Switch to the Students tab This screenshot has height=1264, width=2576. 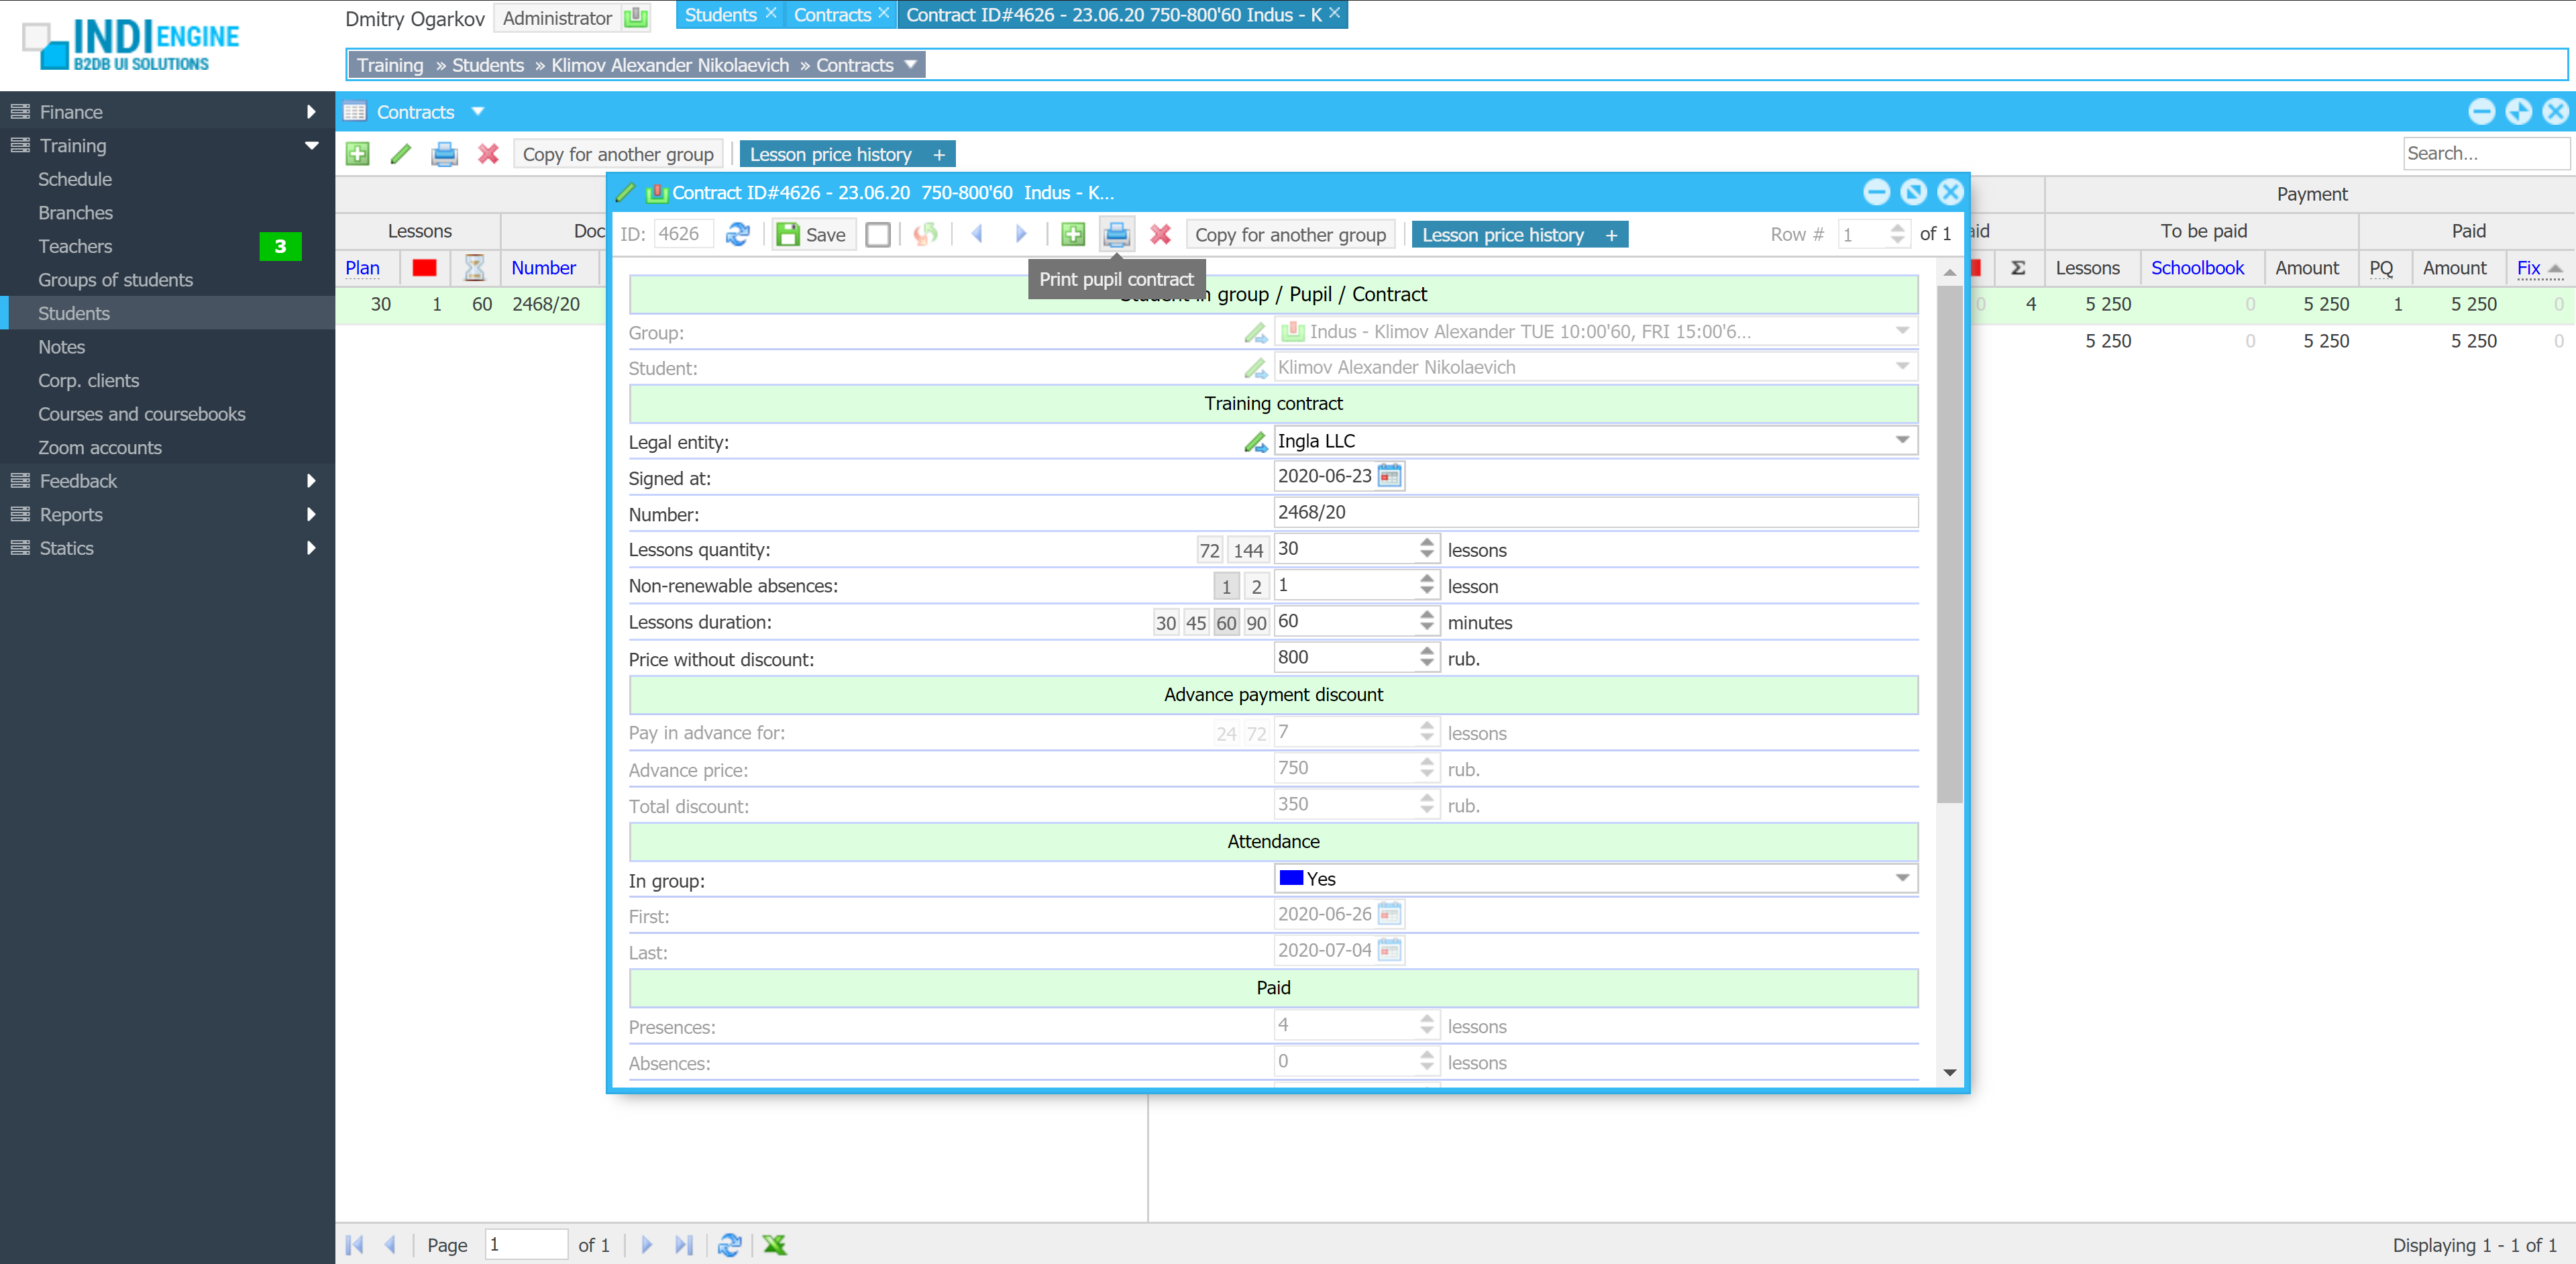point(720,15)
